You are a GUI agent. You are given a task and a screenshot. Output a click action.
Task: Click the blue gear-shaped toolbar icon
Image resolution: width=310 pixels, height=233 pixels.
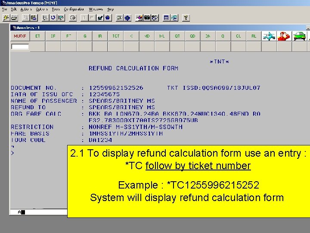click(127, 18)
